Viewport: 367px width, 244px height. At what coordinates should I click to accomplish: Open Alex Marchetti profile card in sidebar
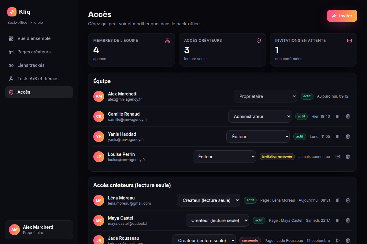[39, 230]
